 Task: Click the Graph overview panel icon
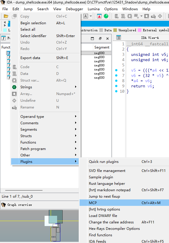click(x=3, y=205)
